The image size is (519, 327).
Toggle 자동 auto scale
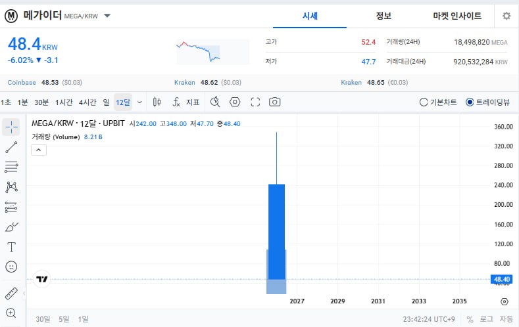(x=506, y=319)
